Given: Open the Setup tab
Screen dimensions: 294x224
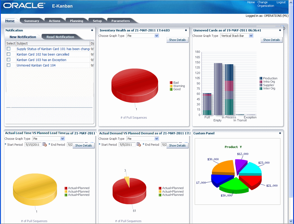Looking at the screenshot, I should click(x=97, y=21).
